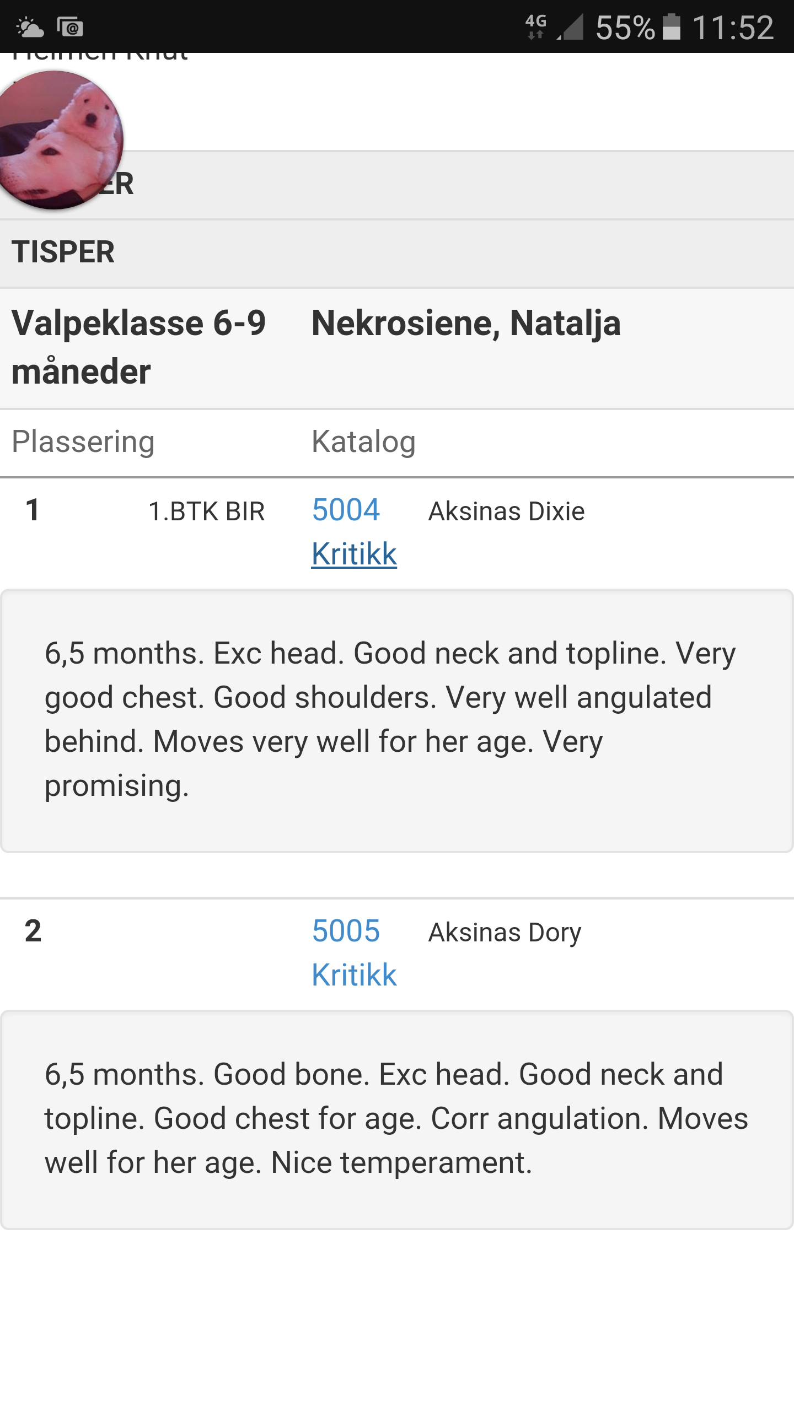Select dog name Aksinas Dory
The width and height of the screenshot is (794, 1411).
505,933
